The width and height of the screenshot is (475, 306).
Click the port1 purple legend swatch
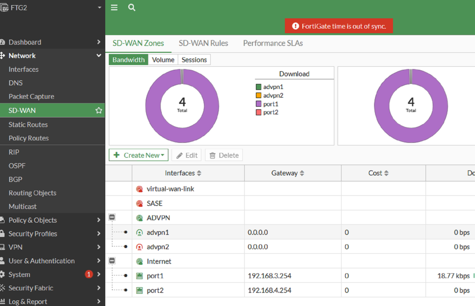coord(258,104)
